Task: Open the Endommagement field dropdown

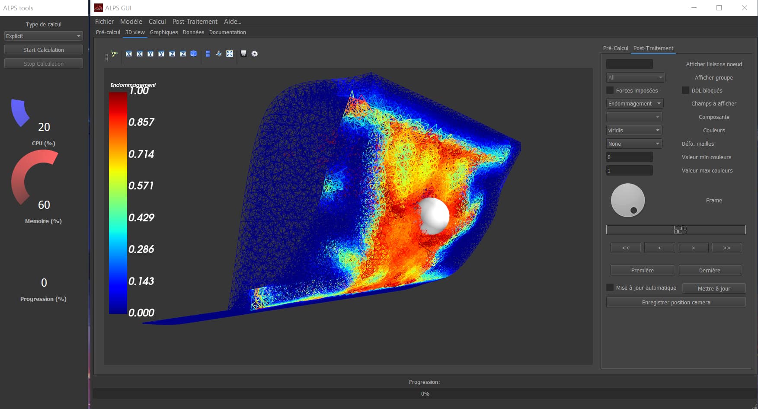Action: [x=634, y=104]
